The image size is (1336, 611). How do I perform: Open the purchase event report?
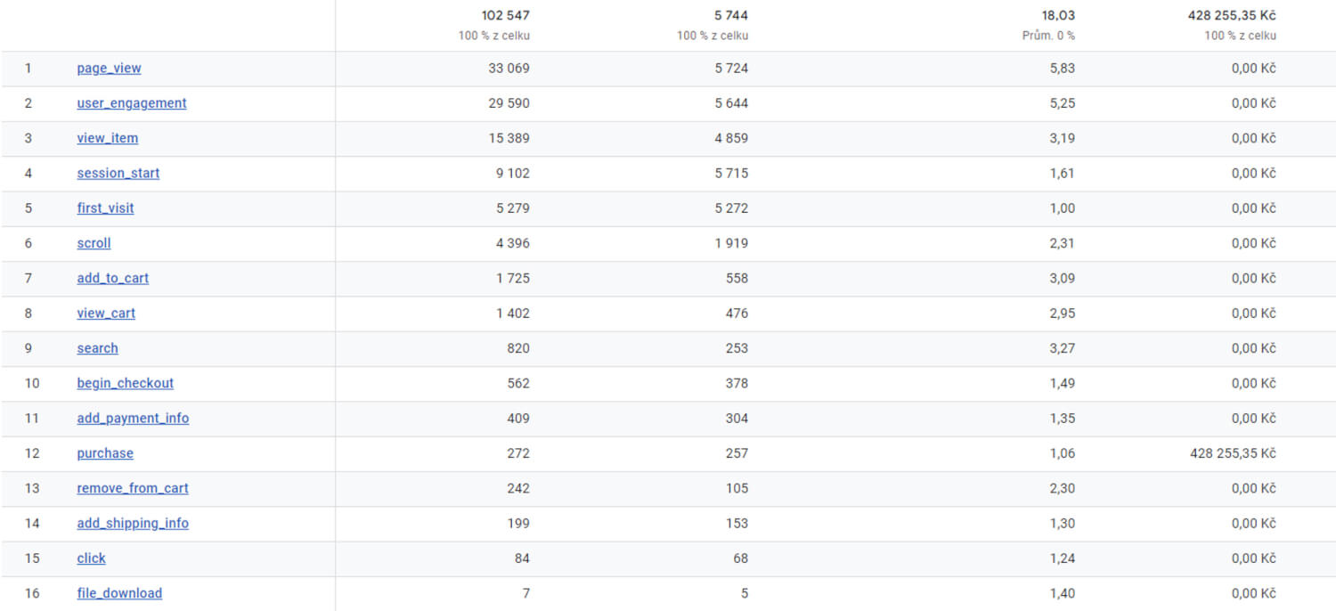(x=104, y=452)
